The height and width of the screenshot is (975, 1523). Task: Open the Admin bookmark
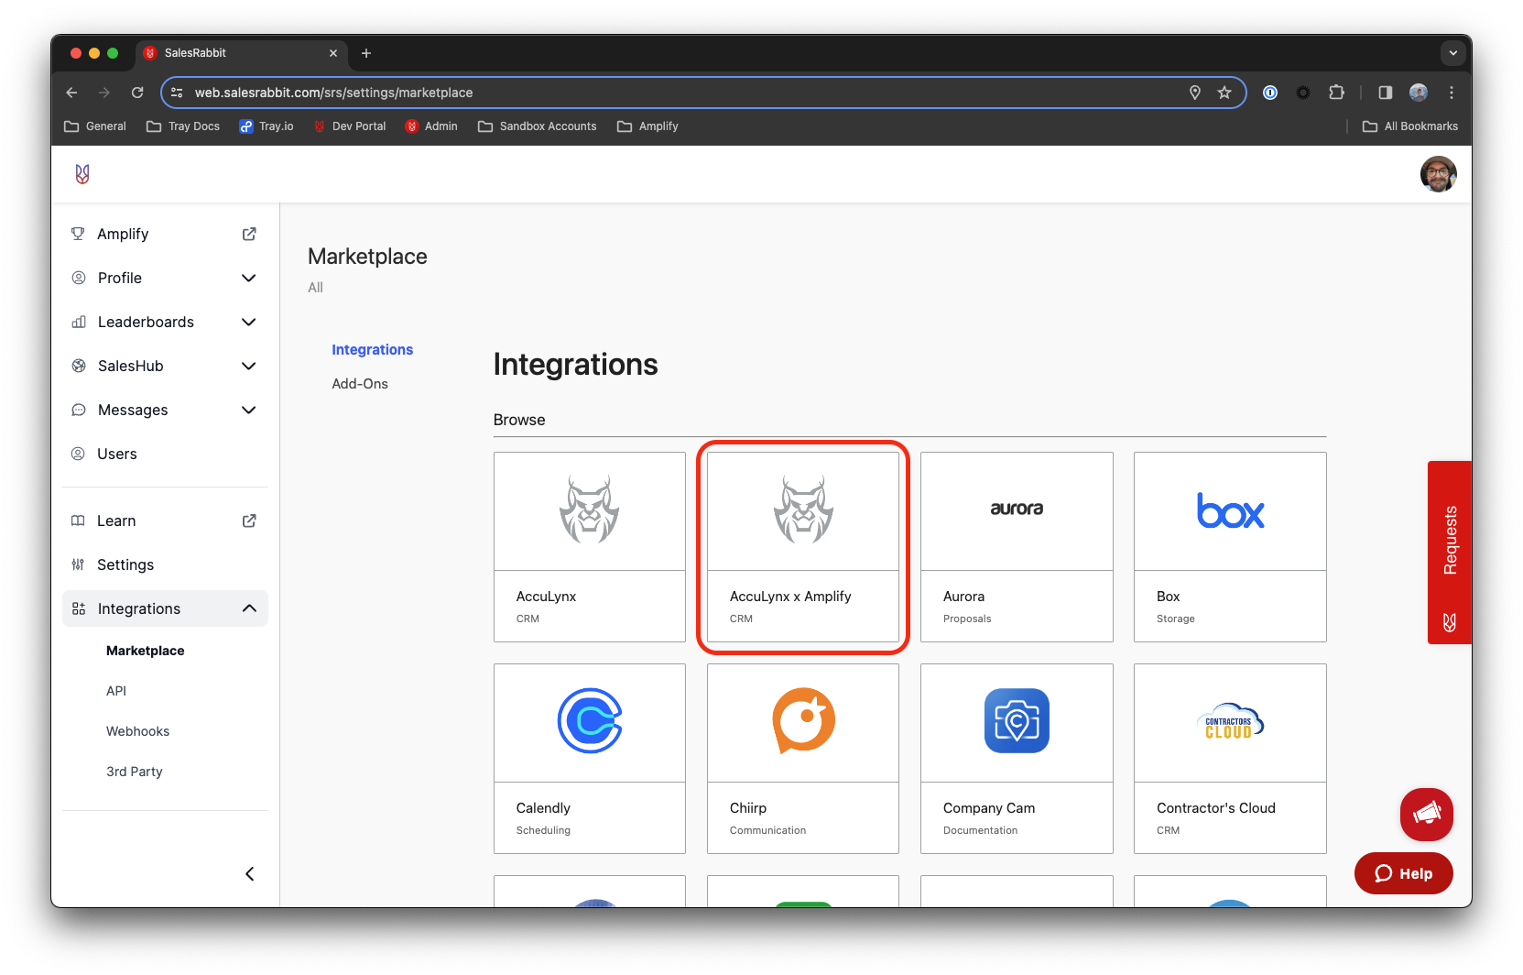(431, 126)
